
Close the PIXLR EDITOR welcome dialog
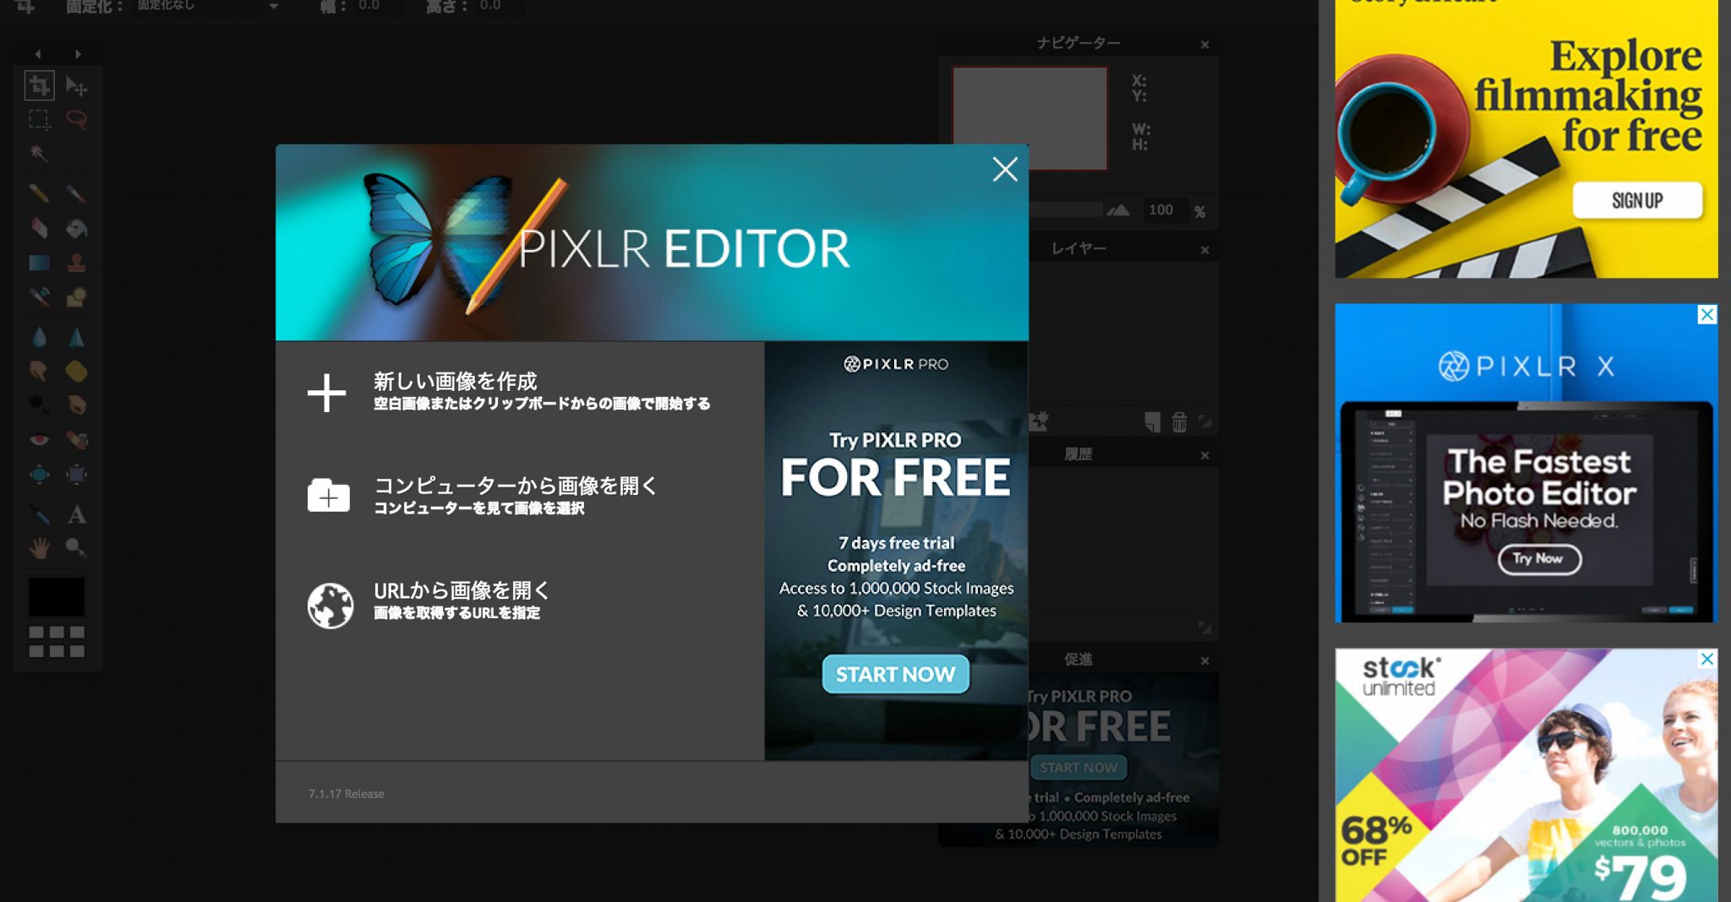[1005, 169]
